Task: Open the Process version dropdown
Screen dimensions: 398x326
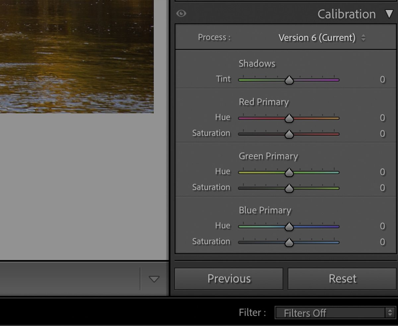Action: pyautogui.click(x=317, y=37)
